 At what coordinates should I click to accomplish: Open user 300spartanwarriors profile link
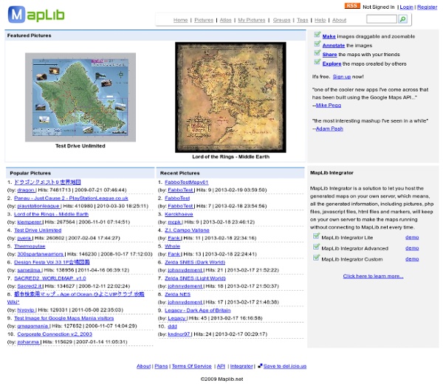tap(41, 254)
